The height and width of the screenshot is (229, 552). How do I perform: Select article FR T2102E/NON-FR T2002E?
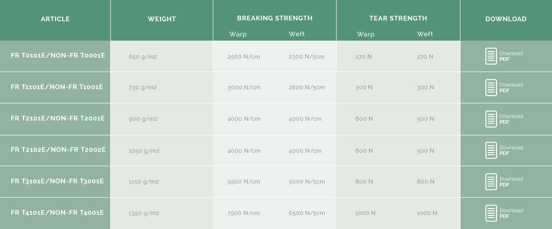58,149
